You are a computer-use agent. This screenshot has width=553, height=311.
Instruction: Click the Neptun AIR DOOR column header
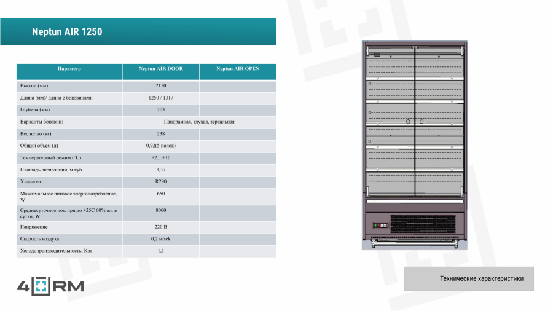tap(160, 69)
